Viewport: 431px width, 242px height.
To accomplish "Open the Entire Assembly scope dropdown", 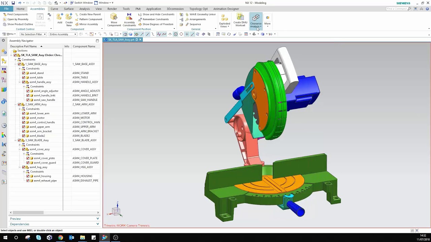I will tap(63, 34).
